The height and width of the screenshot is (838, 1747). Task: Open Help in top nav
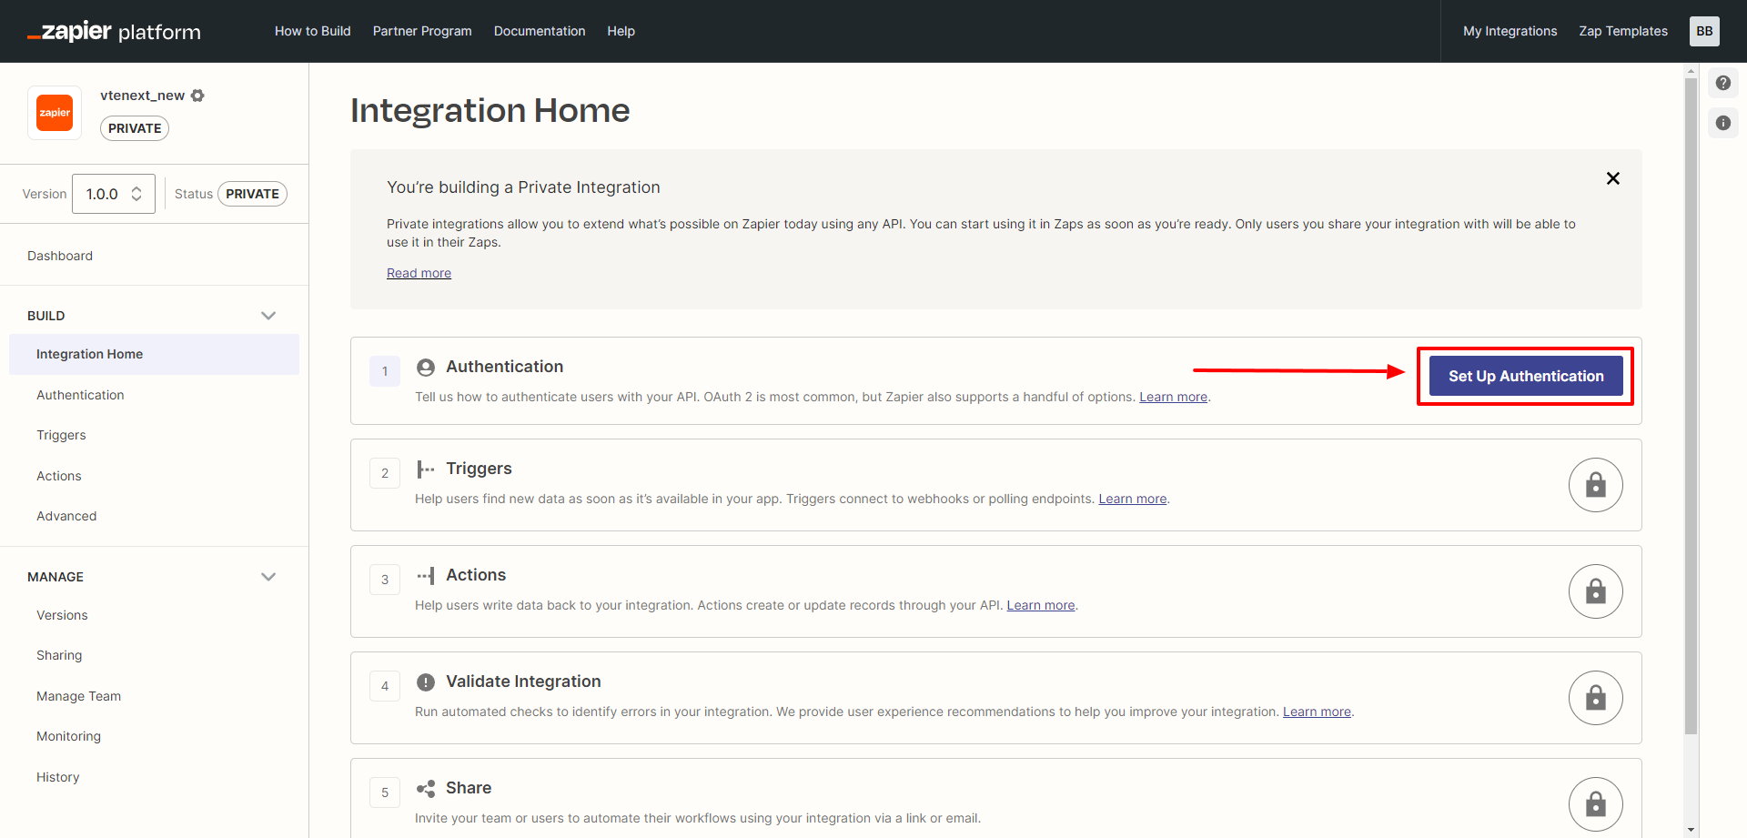pyautogui.click(x=621, y=31)
